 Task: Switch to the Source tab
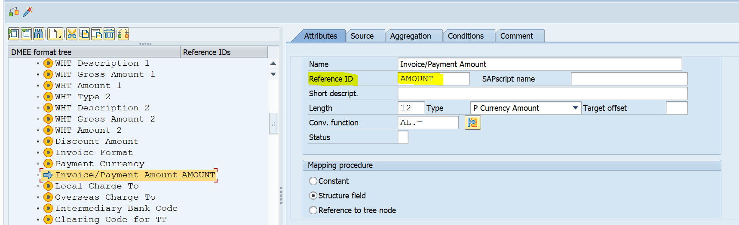[x=362, y=36]
